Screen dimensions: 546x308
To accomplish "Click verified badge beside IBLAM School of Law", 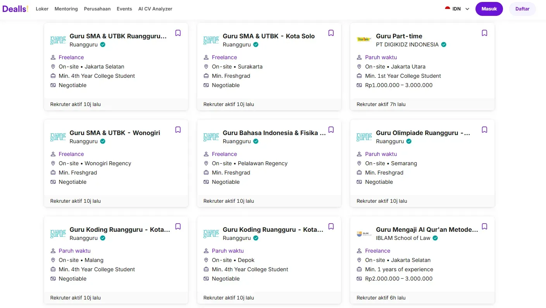I will tap(435, 238).
